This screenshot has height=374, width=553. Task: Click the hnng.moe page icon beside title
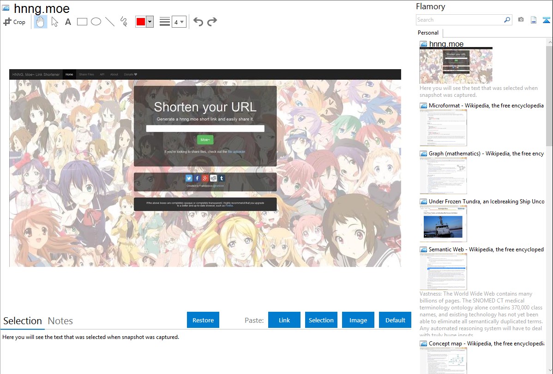[6, 8]
